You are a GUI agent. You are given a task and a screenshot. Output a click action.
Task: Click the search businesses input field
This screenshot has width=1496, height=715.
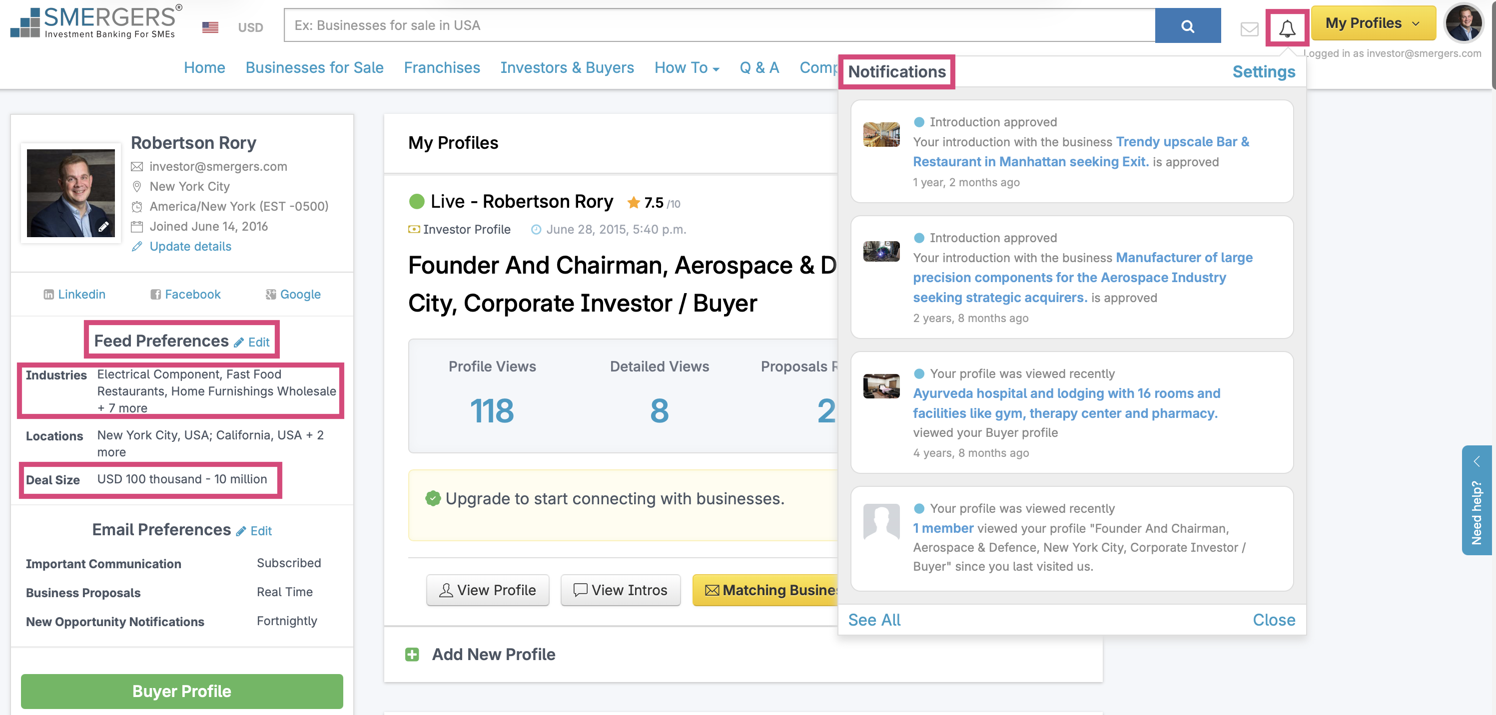(x=719, y=25)
